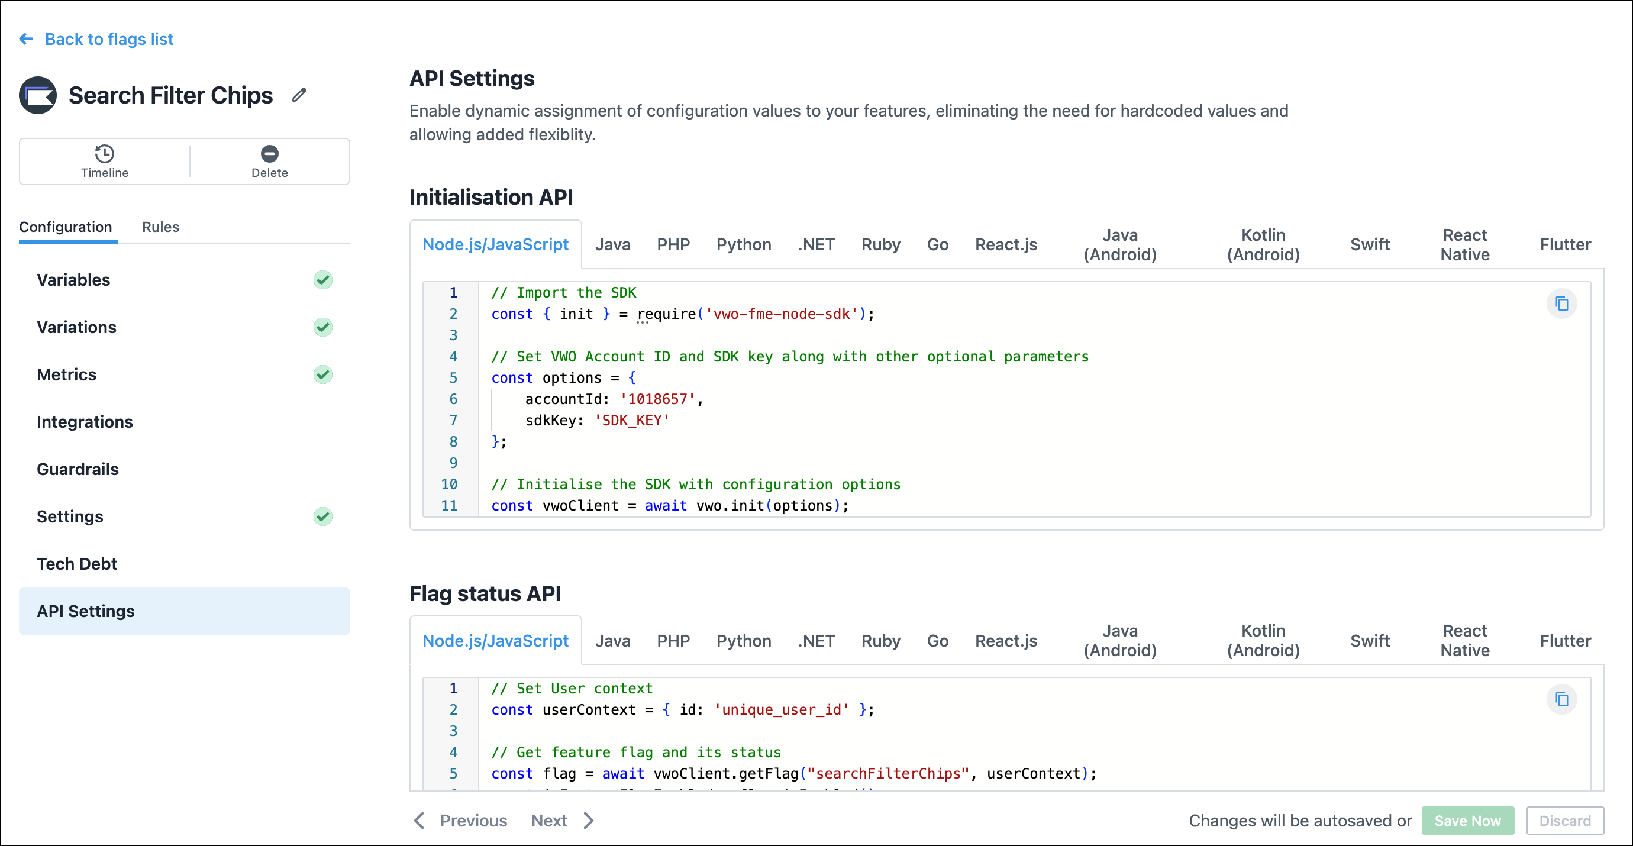Click the "searchFilterChips" flag key string
The width and height of the screenshot is (1633, 846).
click(x=887, y=774)
